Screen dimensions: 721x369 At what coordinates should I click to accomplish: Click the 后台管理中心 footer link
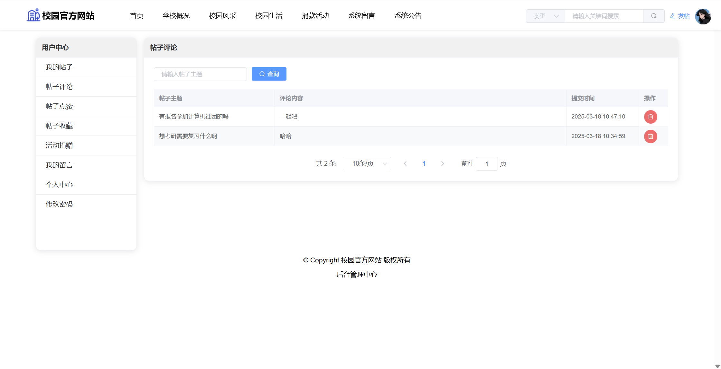coord(357,275)
